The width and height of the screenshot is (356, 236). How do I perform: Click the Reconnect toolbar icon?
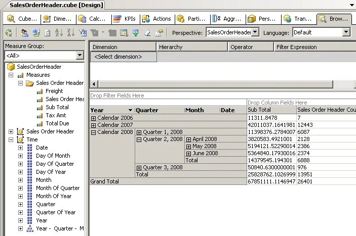tap(36, 33)
